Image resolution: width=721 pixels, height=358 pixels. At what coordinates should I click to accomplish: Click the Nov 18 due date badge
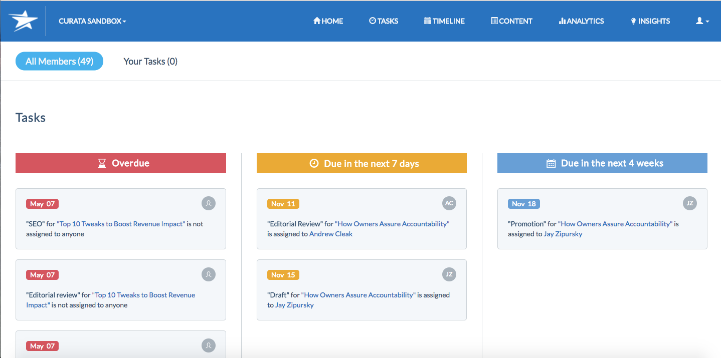click(x=524, y=204)
